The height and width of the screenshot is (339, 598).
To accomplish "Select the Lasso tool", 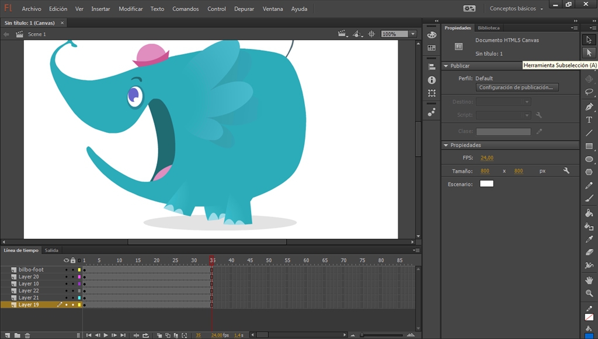I will [589, 92].
